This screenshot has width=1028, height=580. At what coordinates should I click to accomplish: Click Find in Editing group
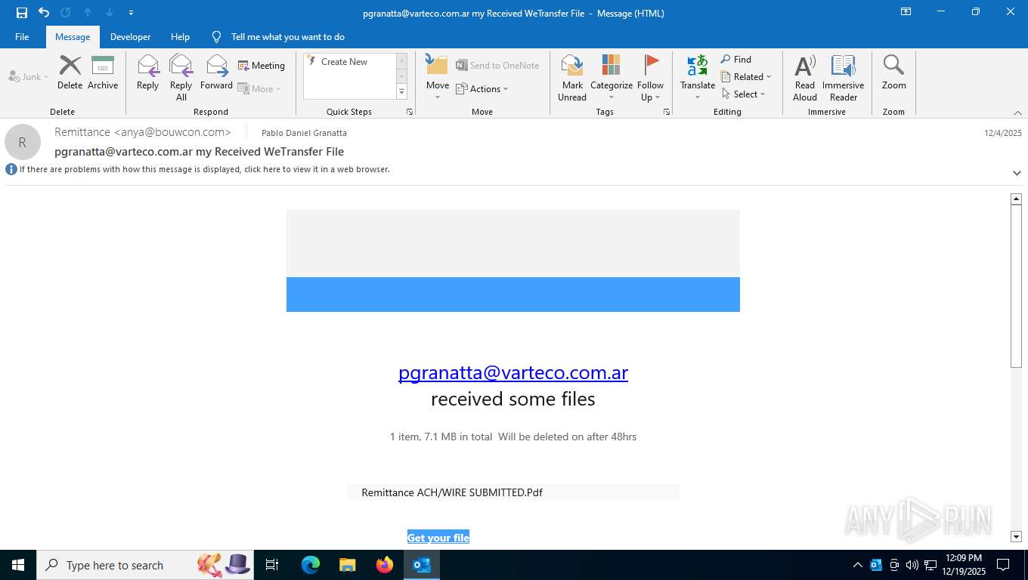[736, 59]
